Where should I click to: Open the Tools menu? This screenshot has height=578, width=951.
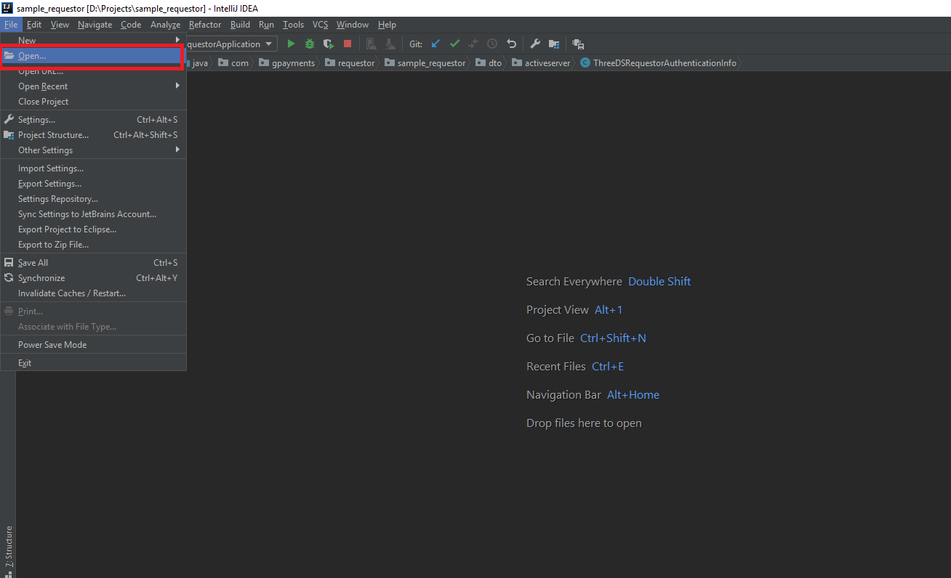[x=293, y=25]
